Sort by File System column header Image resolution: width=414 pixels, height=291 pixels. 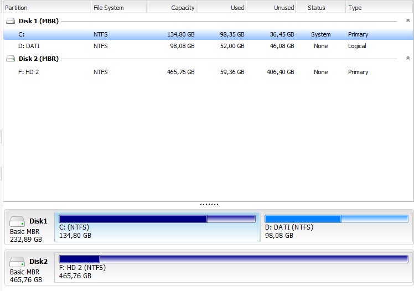pos(119,8)
